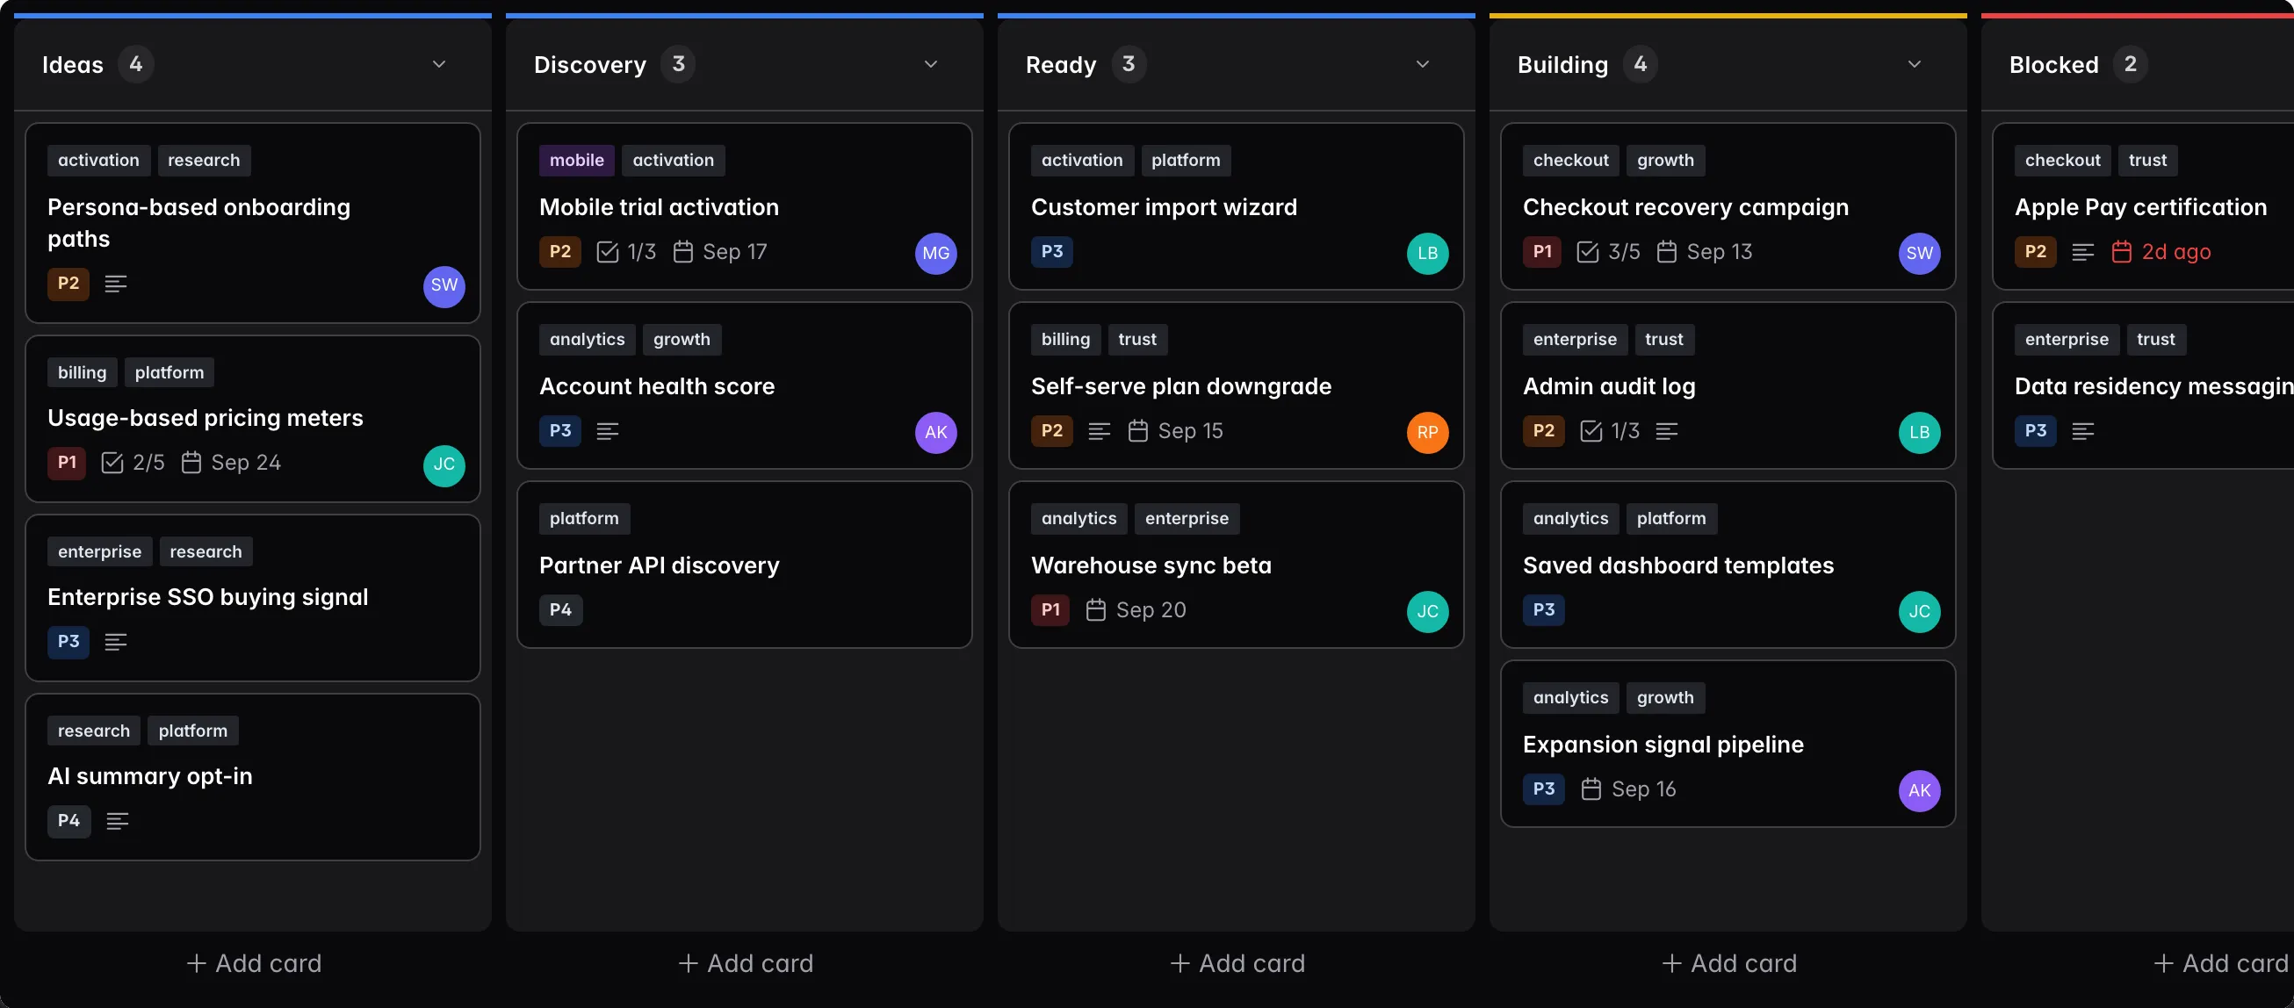Viewport: 2294px width, 1008px height.
Task: Click the Blocked column header title
Action: 2053,65
